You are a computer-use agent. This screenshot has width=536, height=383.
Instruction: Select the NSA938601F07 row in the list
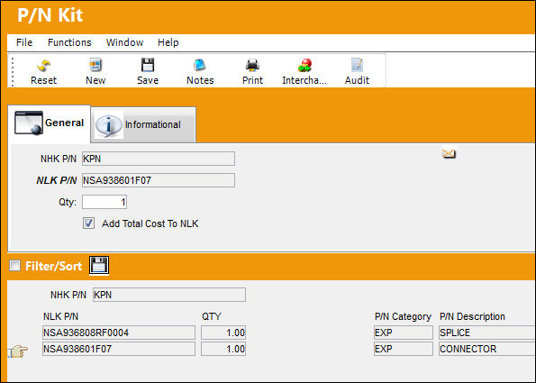point(119,349)
